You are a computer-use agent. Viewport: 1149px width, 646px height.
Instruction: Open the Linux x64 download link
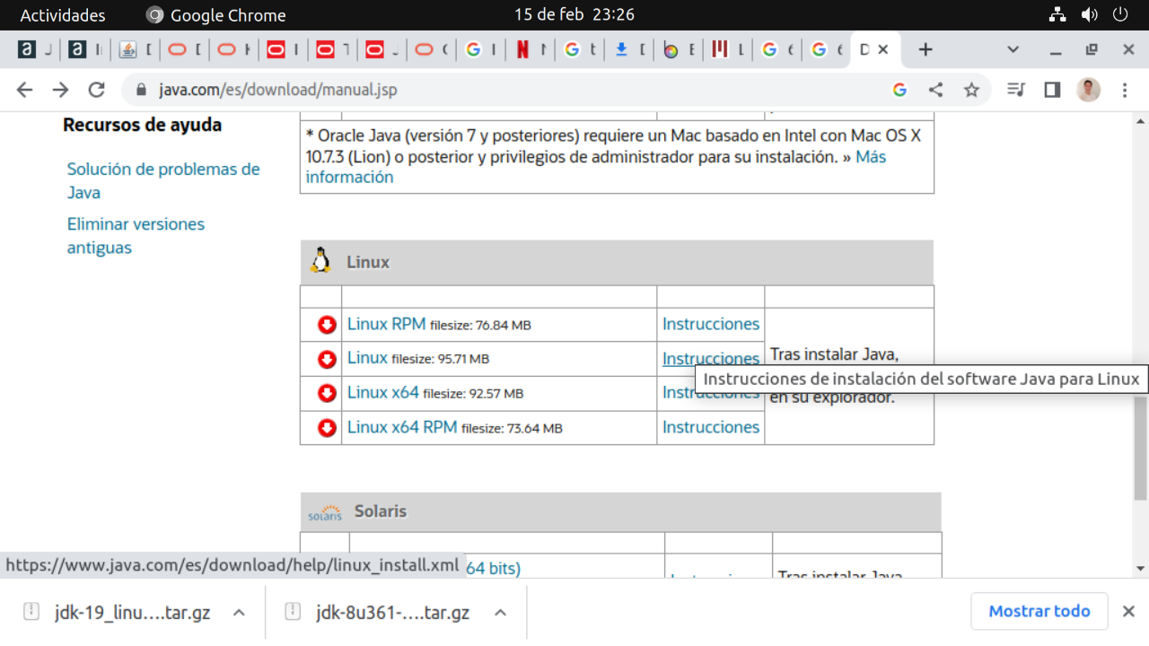tap(383, 392)
